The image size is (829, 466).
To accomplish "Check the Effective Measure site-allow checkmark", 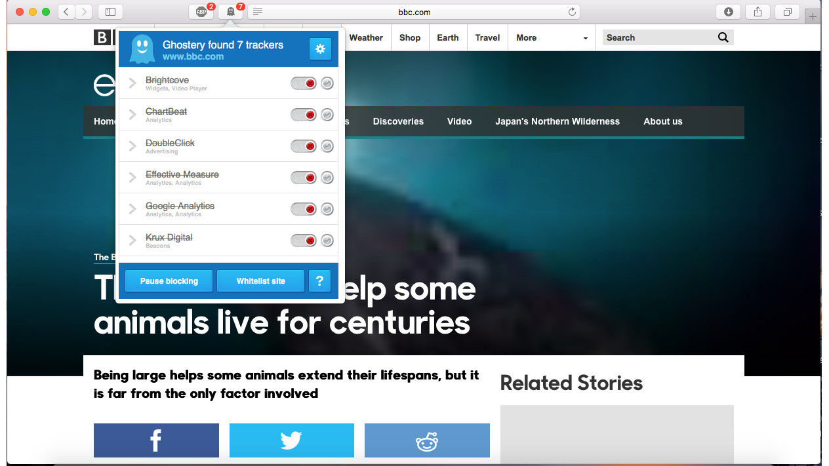I will [x=327, y=178].
